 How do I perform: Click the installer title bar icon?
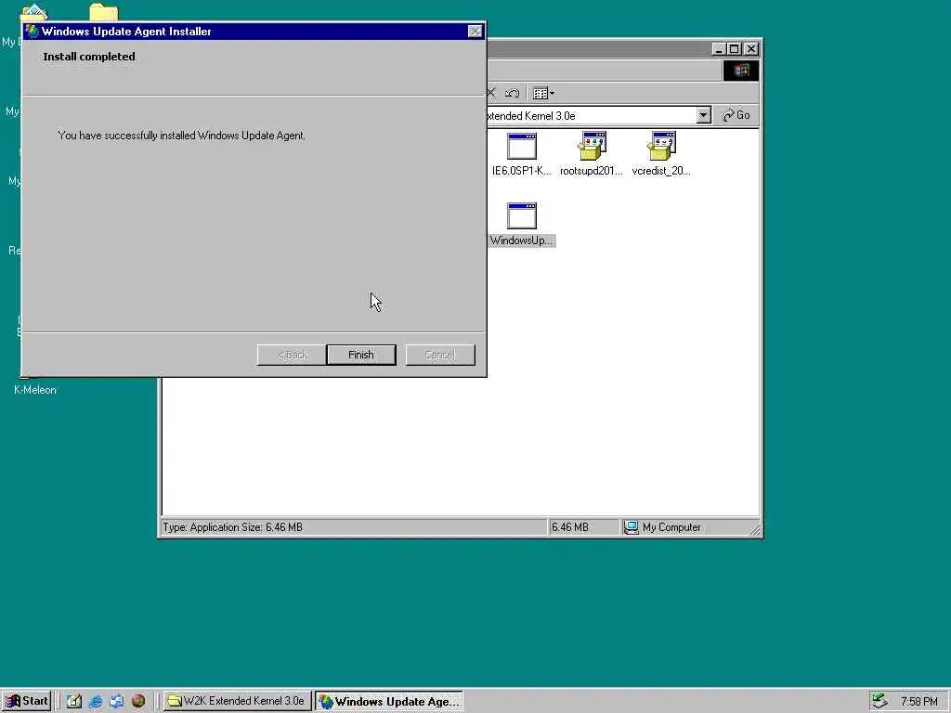33,31
